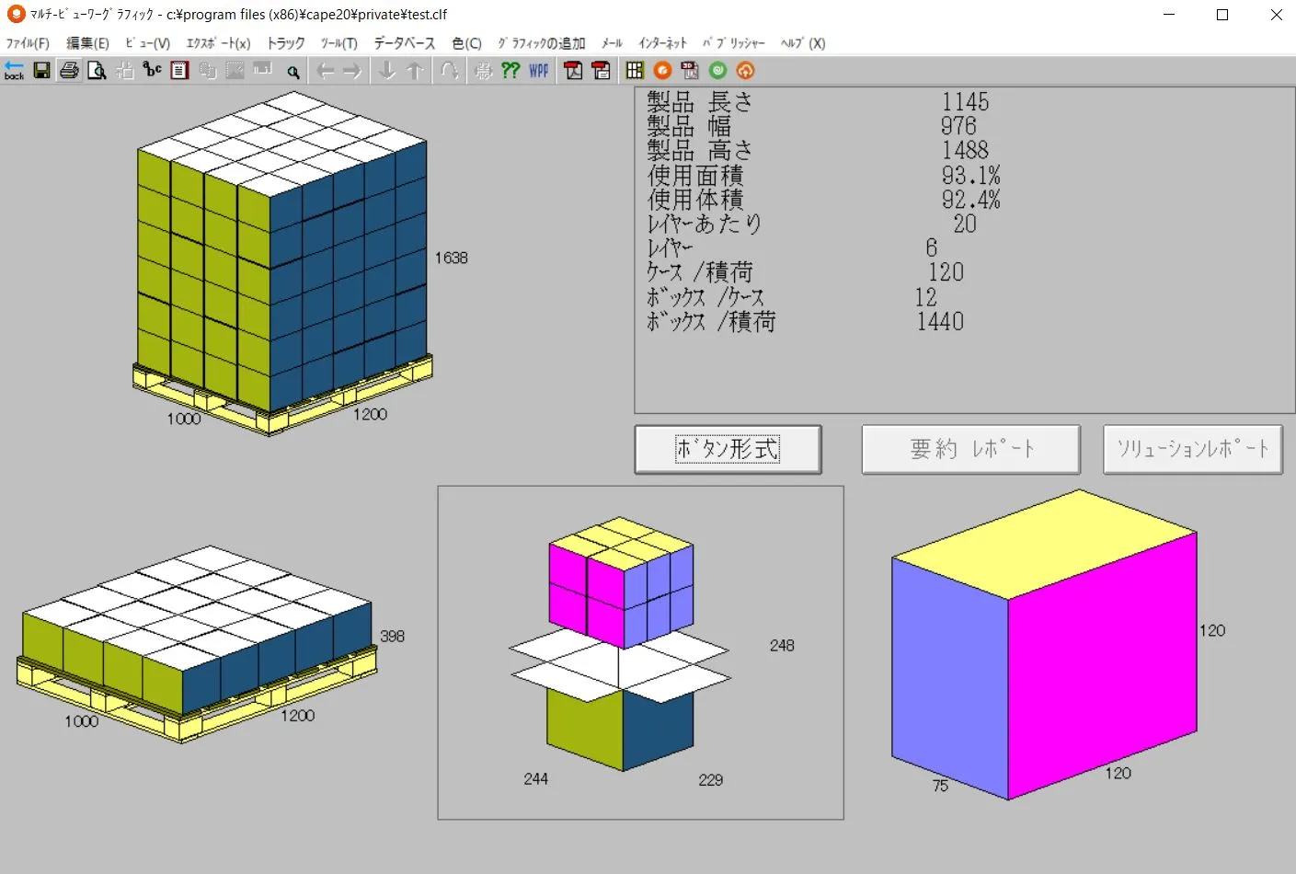The width and height of the screenshot is (1296, 874).
Task: Open the データベース menu
Action: pyautogui.click(x=405, y=42)
